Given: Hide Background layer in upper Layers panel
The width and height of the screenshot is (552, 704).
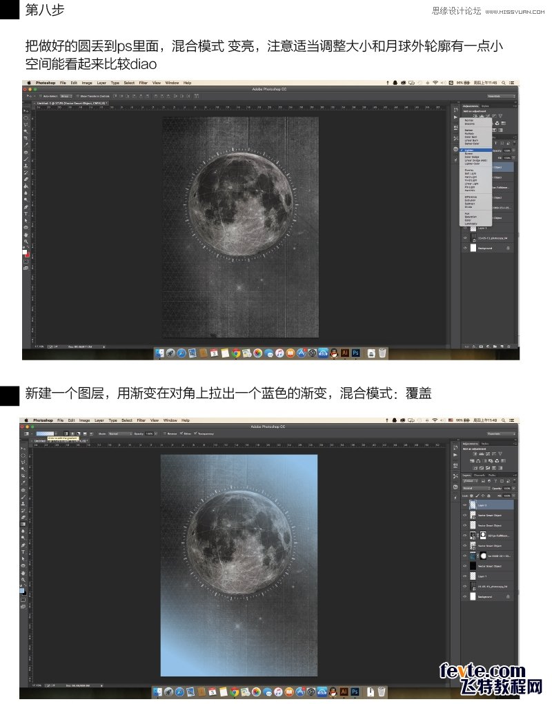Looking at the screenshot, I should click(x=465, y=248).
